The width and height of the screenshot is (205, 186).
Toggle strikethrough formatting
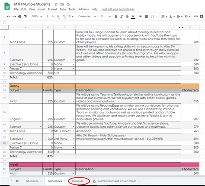click(x=127, y=16)
